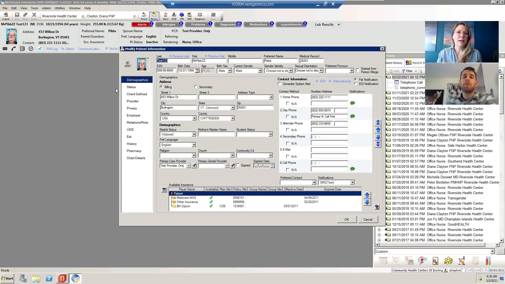Viewport: 505px width, 284px height.
Task: Select the Patient toolbar icon
Action: [x=144, y=16]
